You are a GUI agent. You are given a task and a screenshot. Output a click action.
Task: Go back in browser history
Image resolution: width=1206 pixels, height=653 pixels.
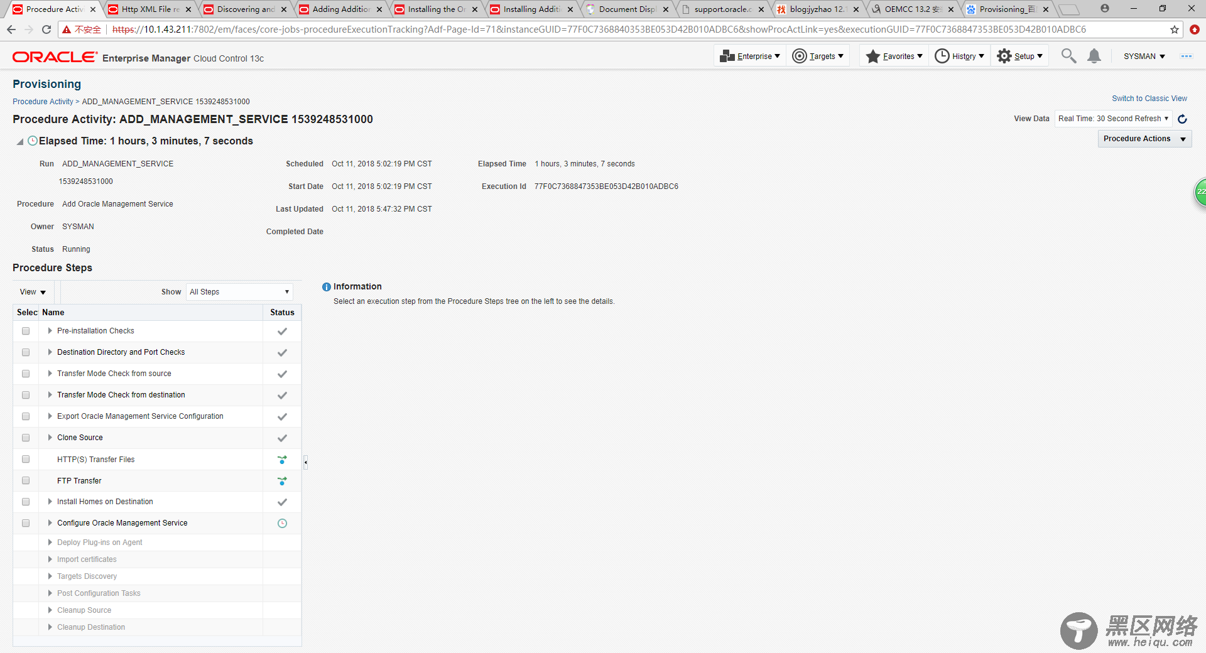[x=11, y=30]
